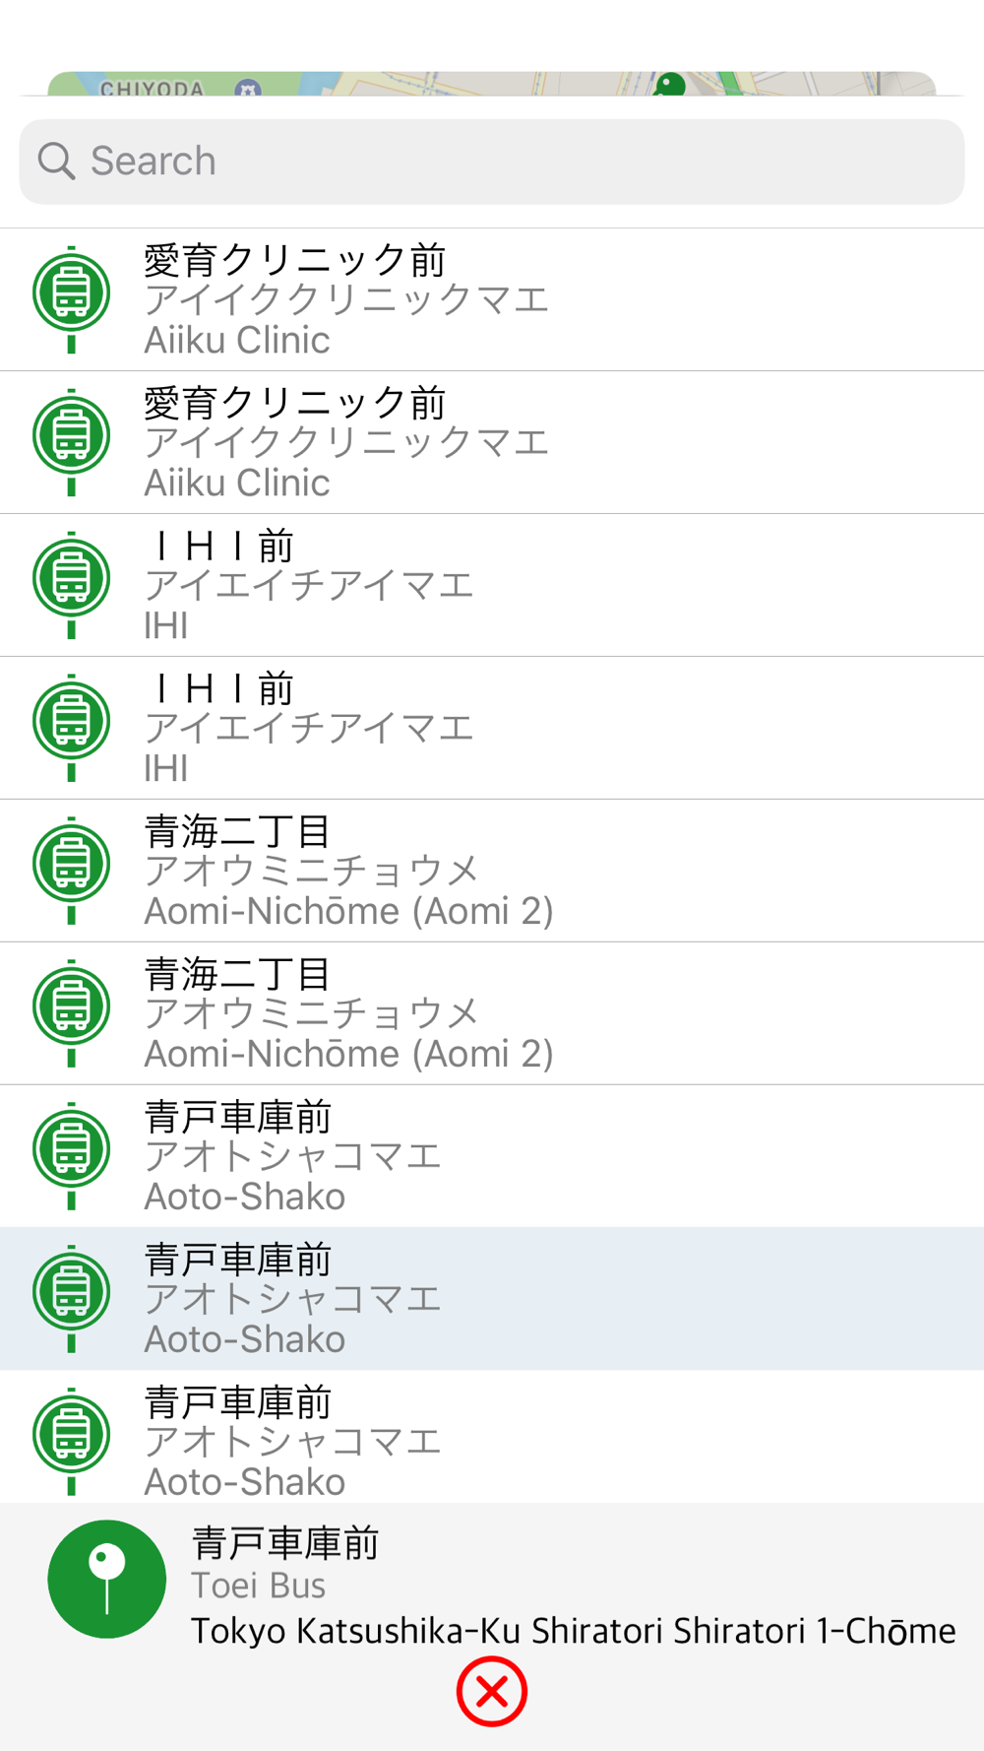Select second Aomi-Nichōme (Aomi 2) entry
Viewport: 984px width, 1751px height.
click(492, 1013)
